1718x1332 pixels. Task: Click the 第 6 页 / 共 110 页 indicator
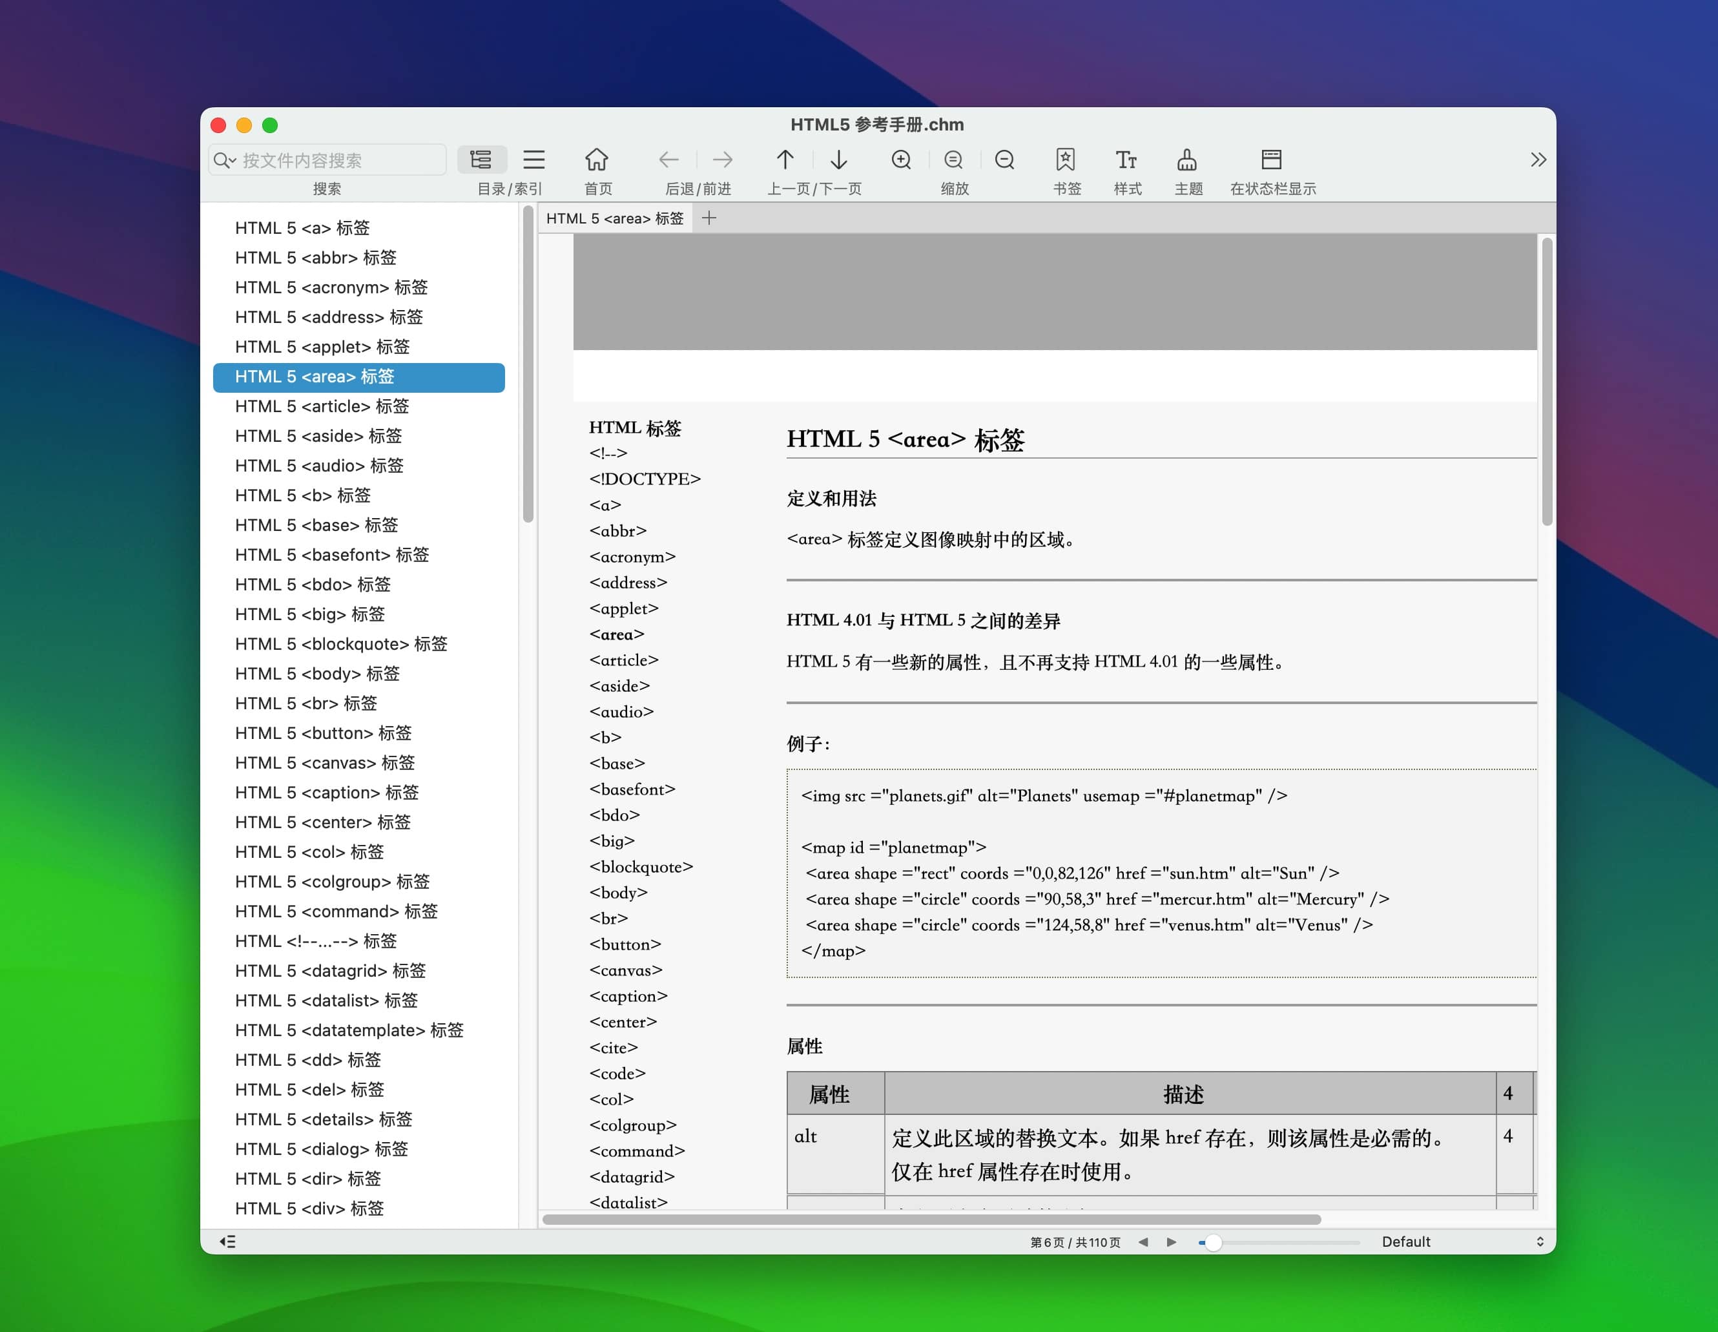[1075, 1242]
